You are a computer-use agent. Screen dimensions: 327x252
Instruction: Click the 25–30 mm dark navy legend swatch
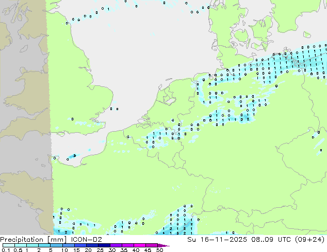click(104, 245)
